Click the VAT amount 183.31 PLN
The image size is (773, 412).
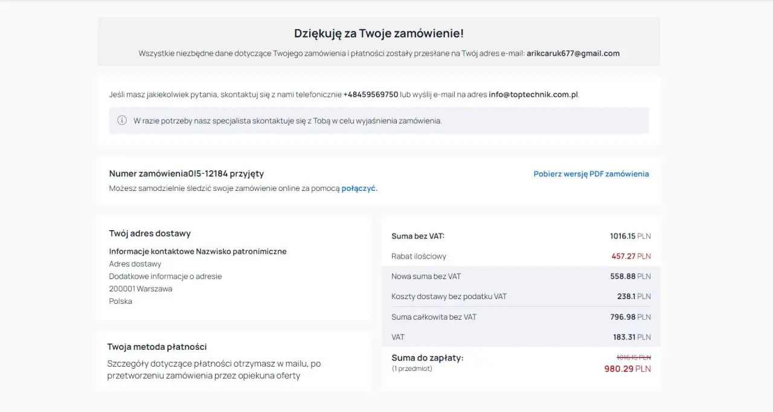click(632, 337)
